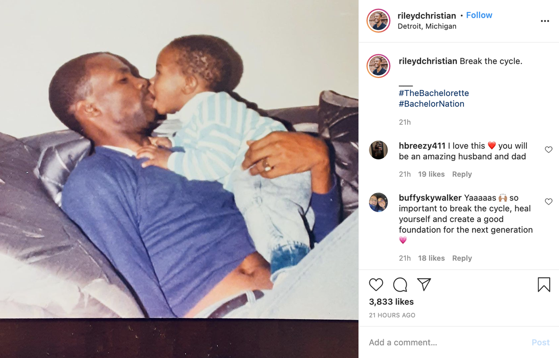View the 3,833 likes list

(391, 302)
